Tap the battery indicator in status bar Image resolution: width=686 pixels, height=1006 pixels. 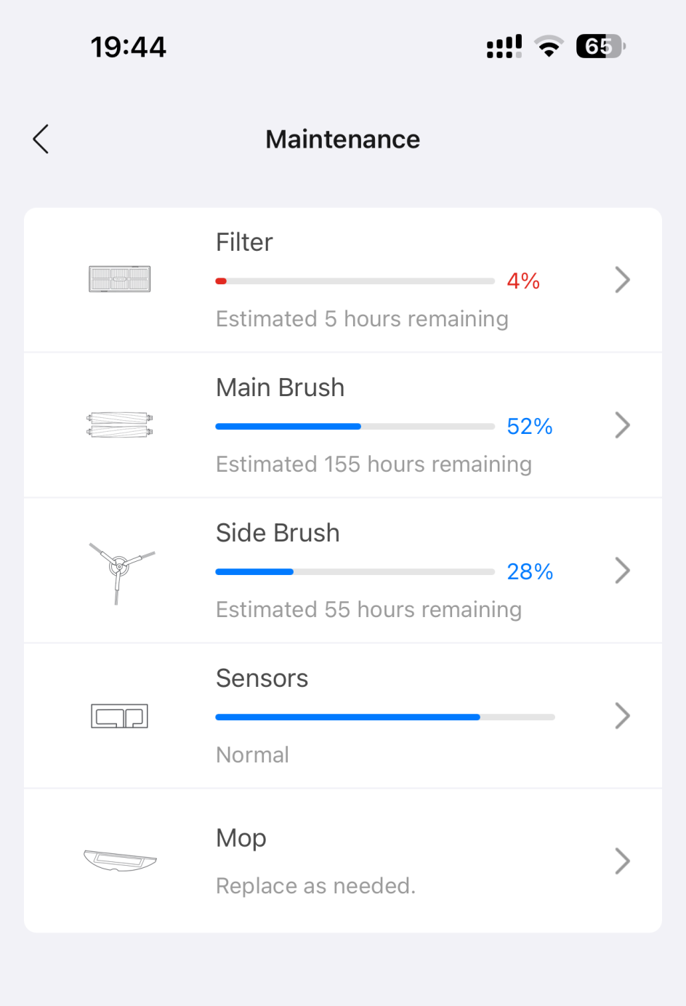600,47
